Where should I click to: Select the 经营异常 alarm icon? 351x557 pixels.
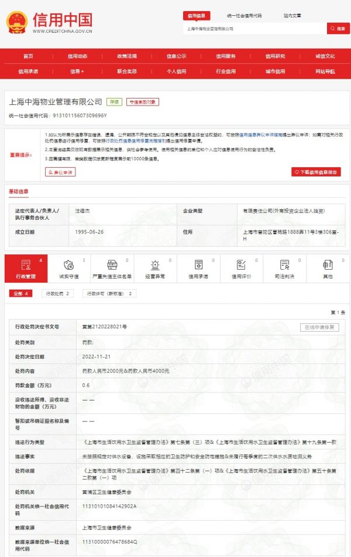(x=155, y=265)
